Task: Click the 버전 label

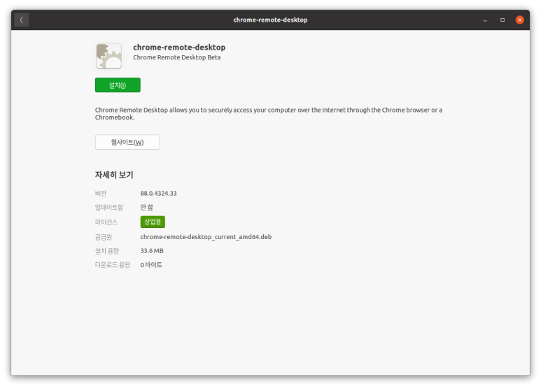Action: point(101,194)
